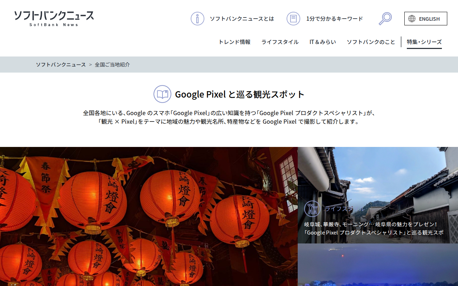Open 1分で分かるキーワード link
The image size is (458, 286).
click(x=335, y=19)
